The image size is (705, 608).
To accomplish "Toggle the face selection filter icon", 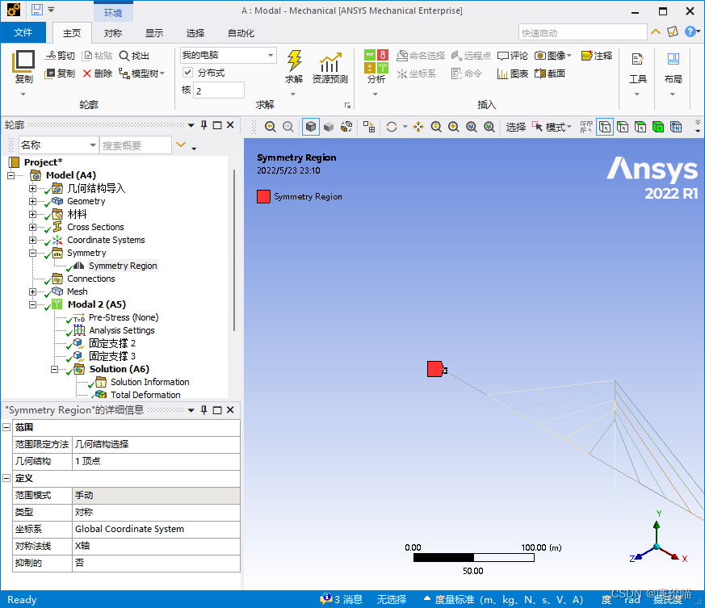I will [x=640, y=127].
